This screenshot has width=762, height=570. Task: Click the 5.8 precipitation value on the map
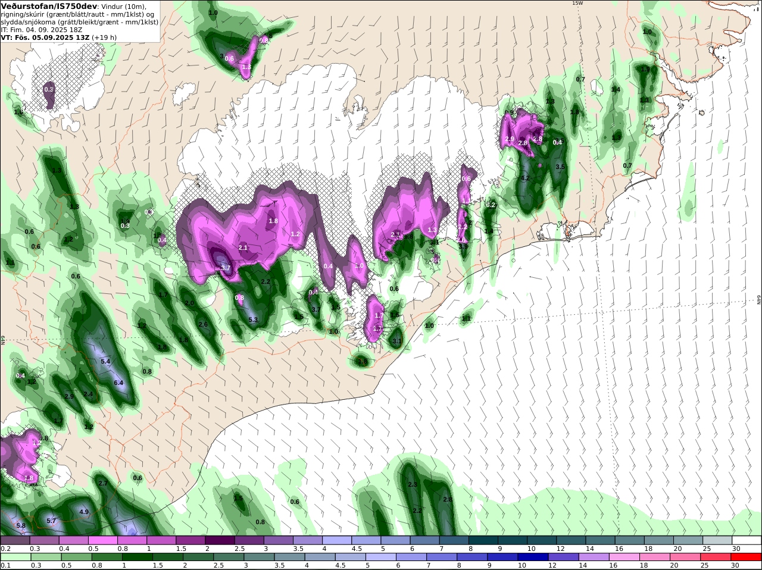click(x=21, y=525)
